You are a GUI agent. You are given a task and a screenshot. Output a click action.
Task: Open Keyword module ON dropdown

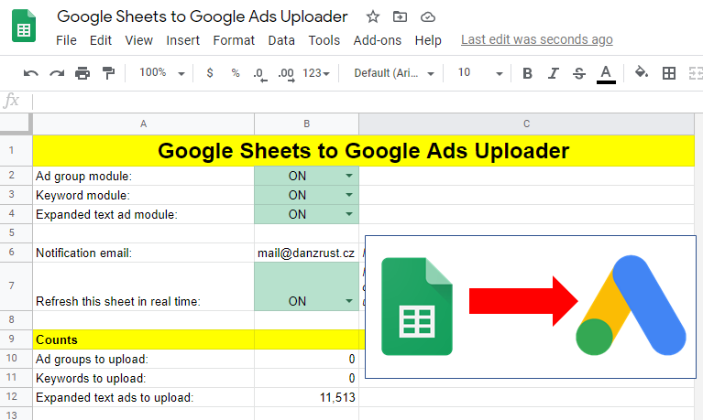click(x=349, y=195)
